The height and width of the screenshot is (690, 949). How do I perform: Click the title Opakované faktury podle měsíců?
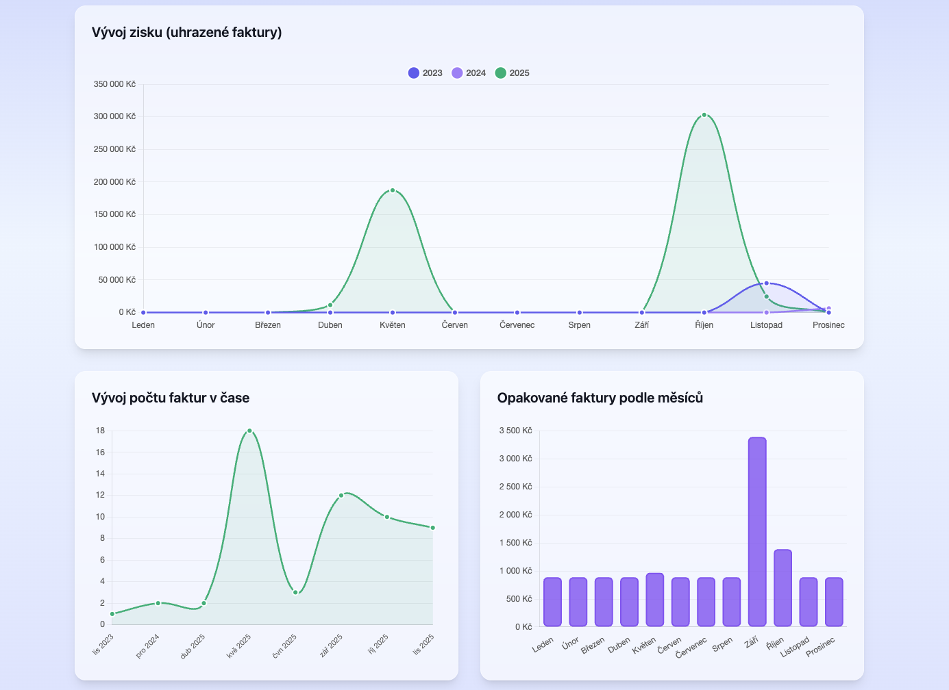coord(601,398)
